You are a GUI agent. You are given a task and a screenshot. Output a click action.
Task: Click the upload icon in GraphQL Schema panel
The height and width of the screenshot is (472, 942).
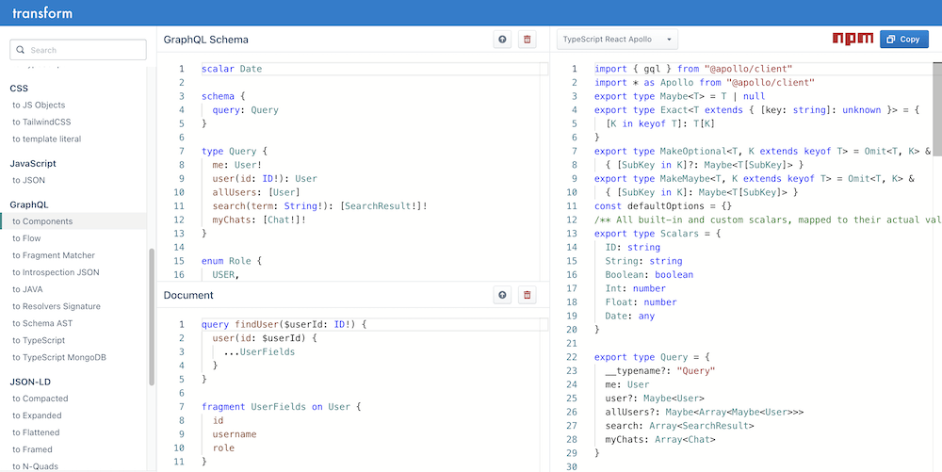pos(503,40)
